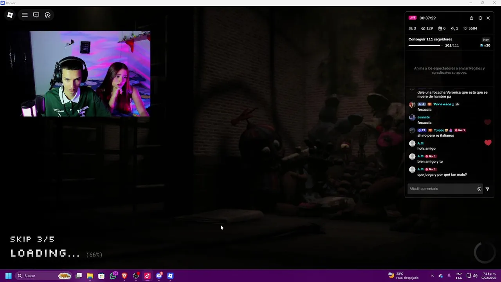Open the OneDrive tray icon

click(441, 276)
